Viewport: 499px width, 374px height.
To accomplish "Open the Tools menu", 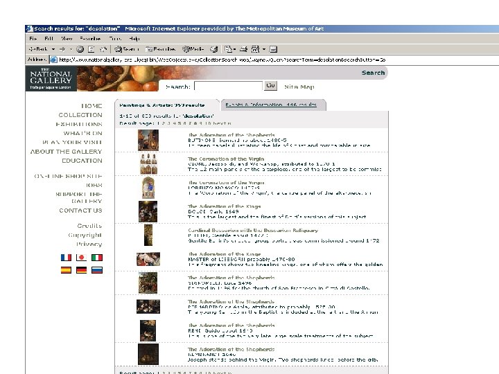I will coord(115,39).
